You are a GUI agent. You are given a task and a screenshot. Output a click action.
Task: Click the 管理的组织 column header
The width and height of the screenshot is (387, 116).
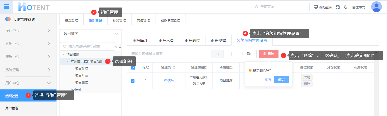pyautogui.click(x=199, y=67)
